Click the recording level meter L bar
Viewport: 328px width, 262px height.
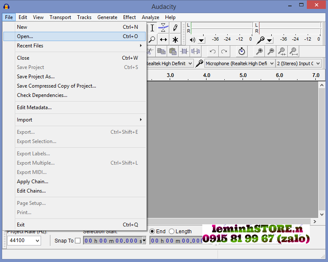click(290, 25)
